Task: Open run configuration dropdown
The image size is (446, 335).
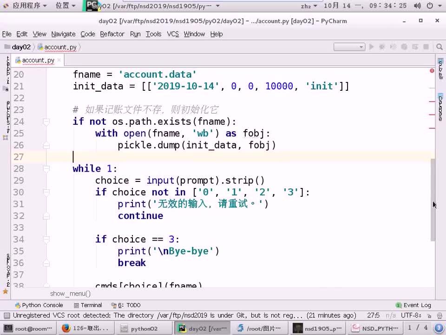Action: (349, 47)
